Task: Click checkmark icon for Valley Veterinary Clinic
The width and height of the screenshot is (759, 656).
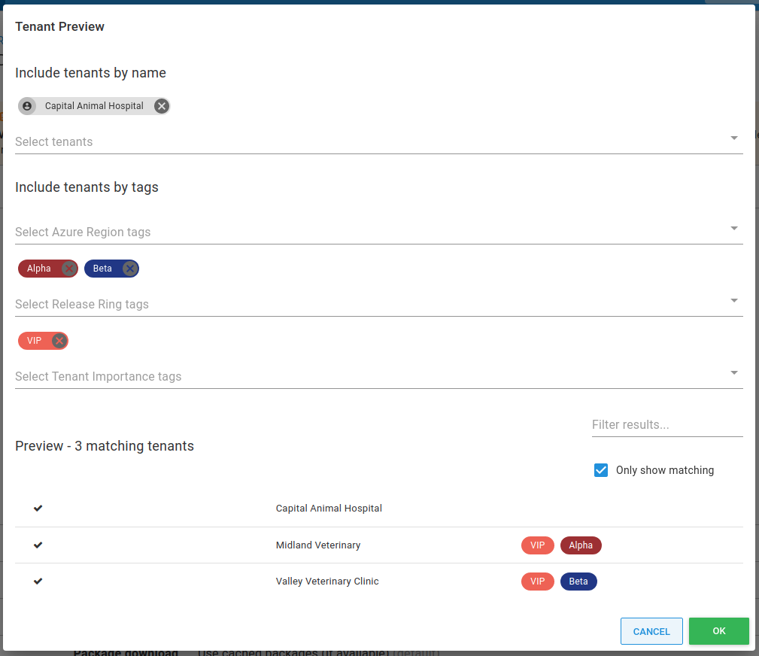Action: [38, 582]
